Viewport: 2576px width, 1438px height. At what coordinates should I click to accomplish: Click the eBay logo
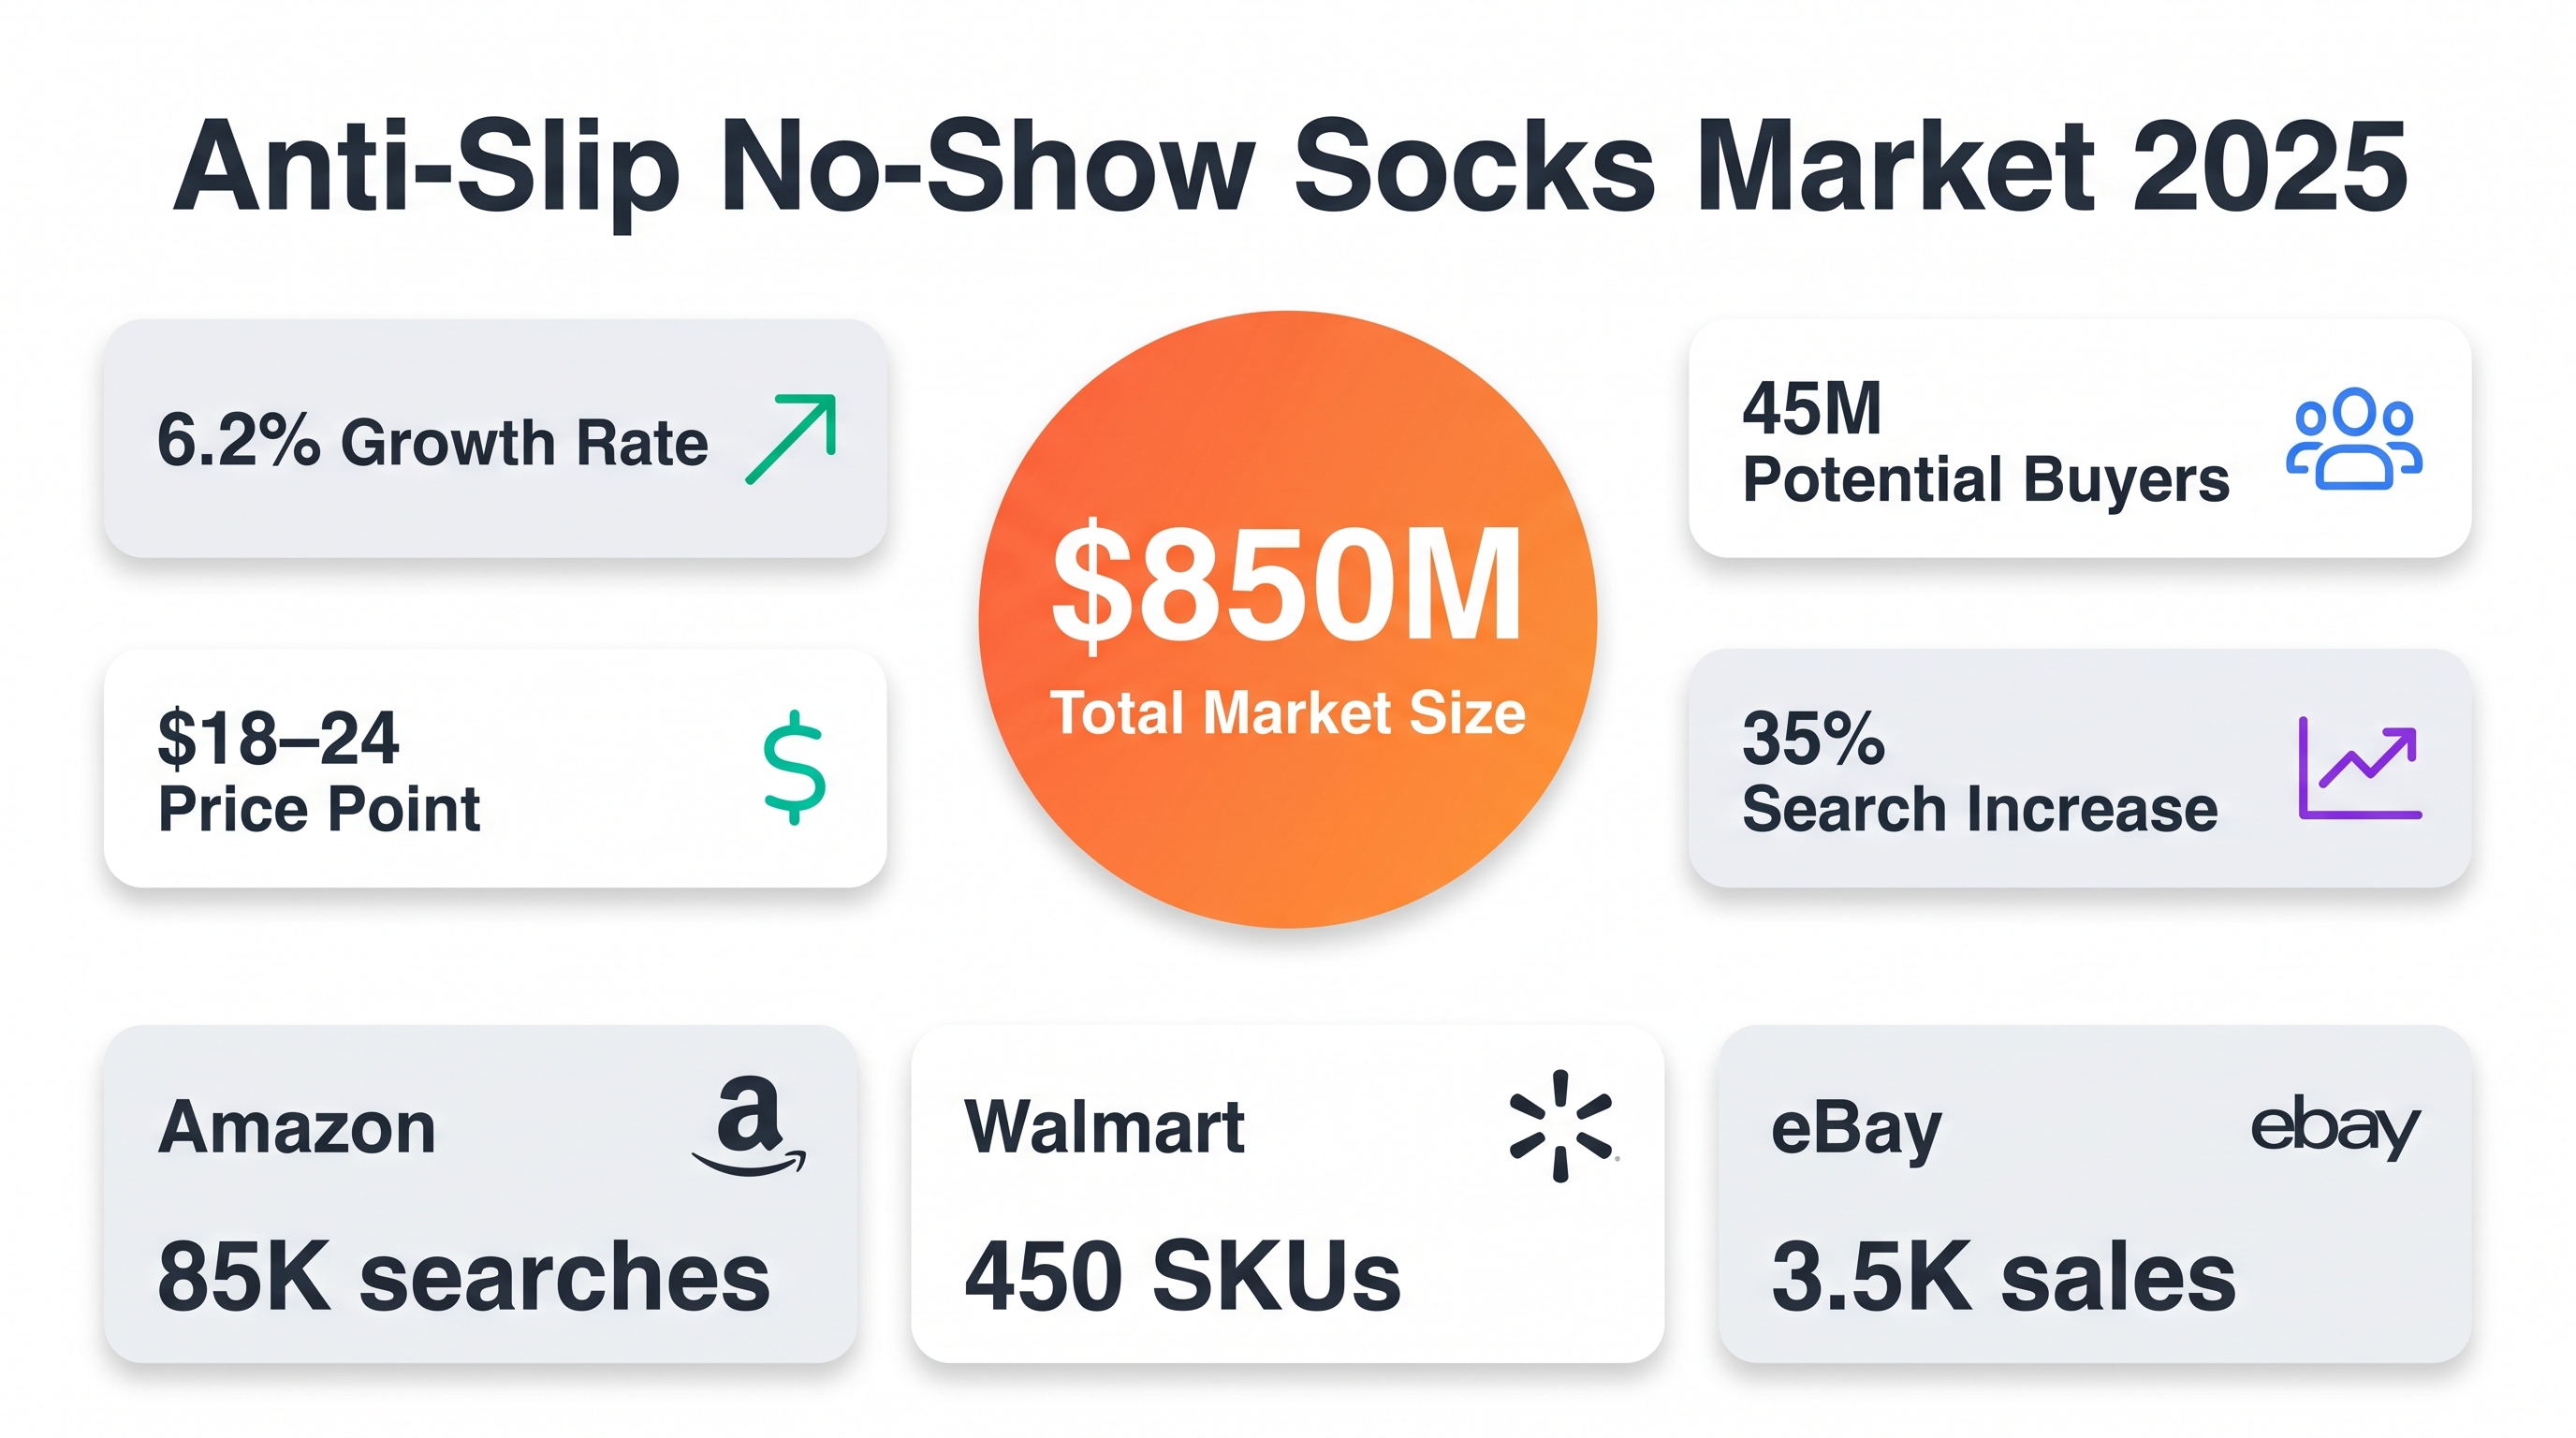point(2334,1126)
